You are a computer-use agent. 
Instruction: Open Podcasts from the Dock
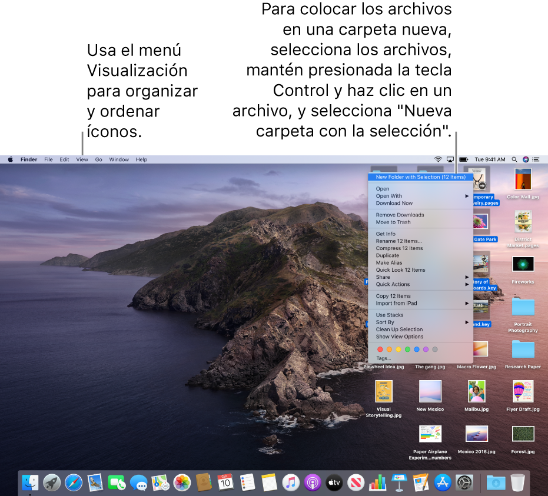(313, 482)
